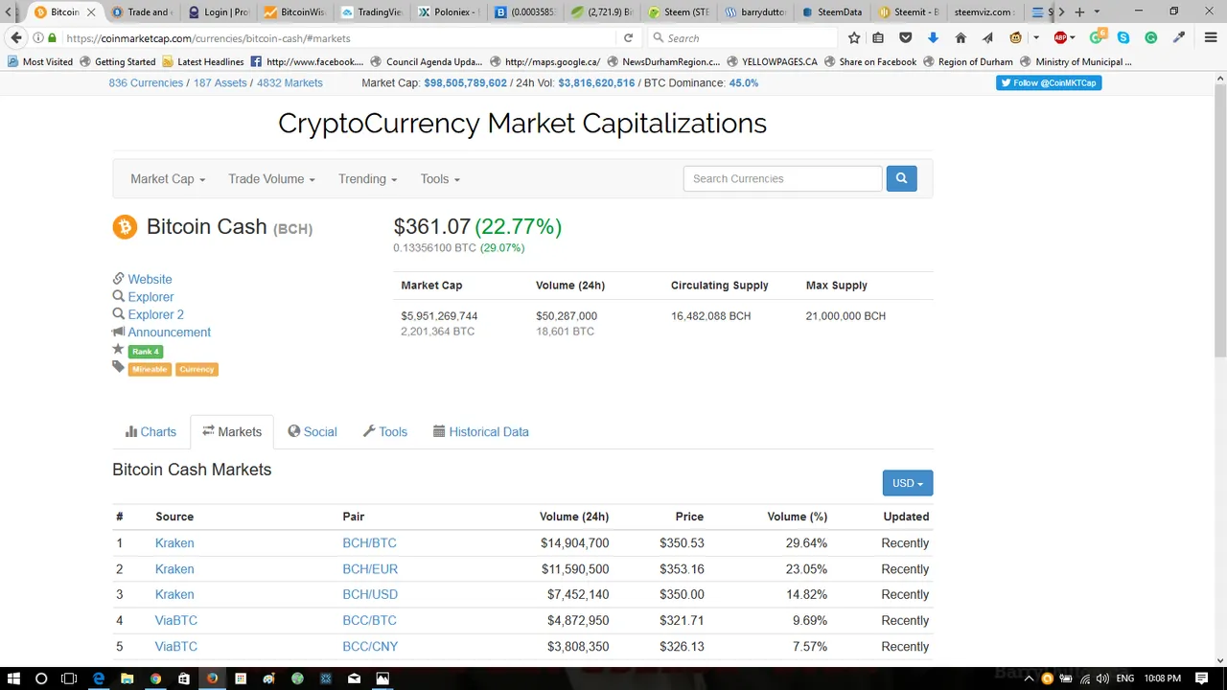Open the BCH/EUR pair link

370,569
